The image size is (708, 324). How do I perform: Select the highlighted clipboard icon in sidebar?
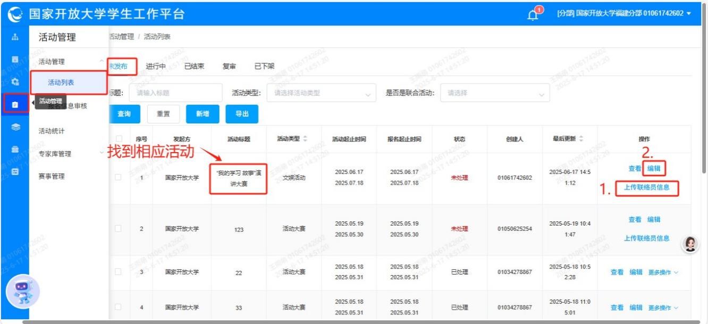click(15, 104)
